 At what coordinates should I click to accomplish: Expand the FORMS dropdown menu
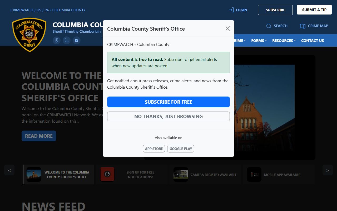pos(259,41)
